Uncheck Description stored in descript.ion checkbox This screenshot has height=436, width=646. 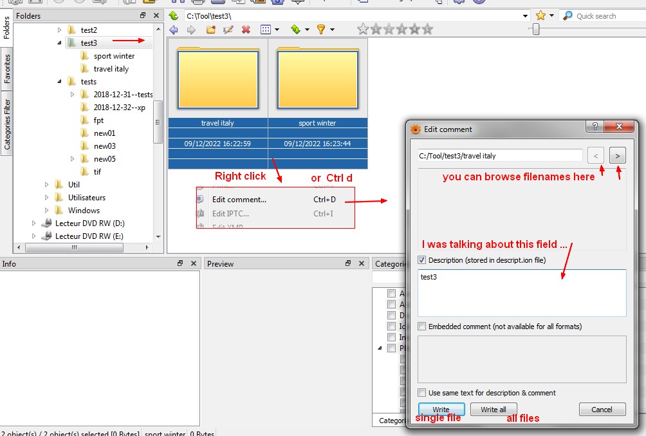point(422,260)
